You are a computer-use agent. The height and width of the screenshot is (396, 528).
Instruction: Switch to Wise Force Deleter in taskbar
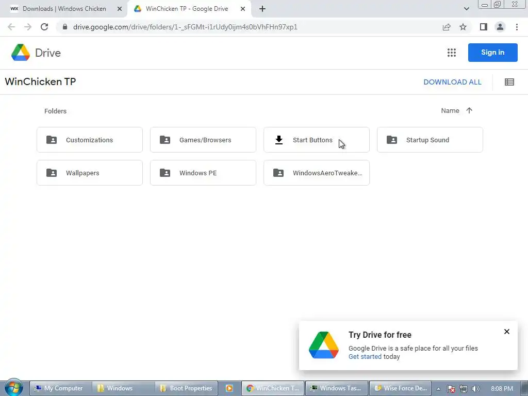click(x=400, y=388)
